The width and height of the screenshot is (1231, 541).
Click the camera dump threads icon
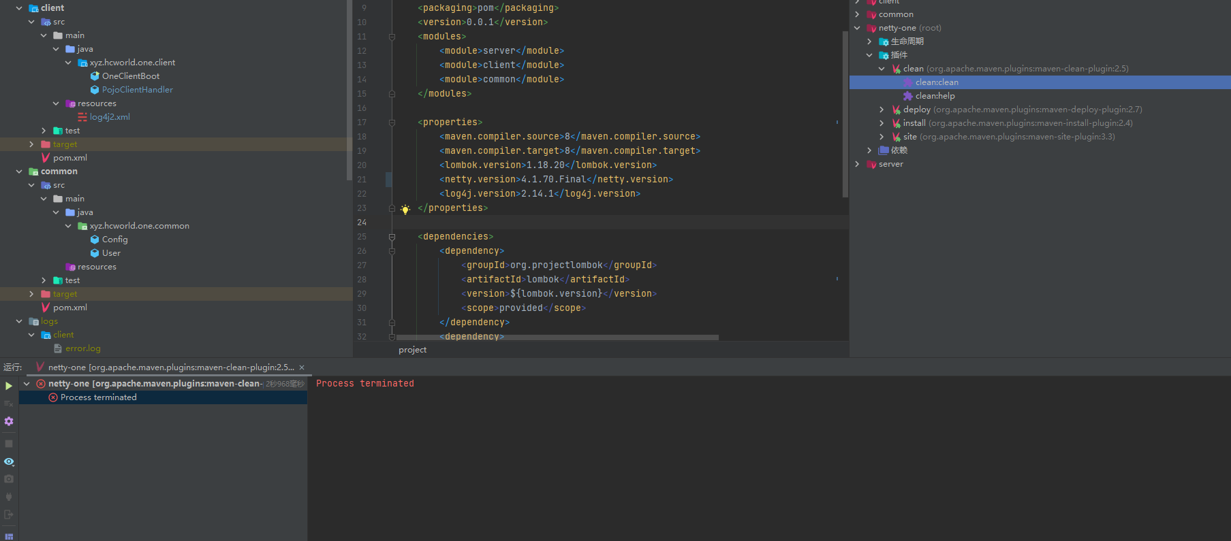click(9, 479)
